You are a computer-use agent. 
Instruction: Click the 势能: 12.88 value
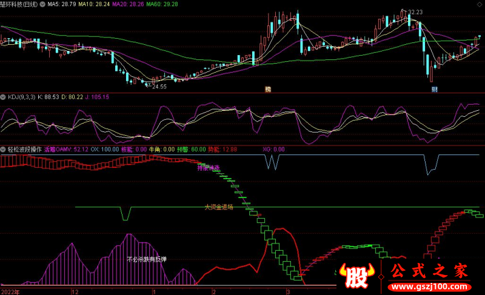(x=222, y=150)
